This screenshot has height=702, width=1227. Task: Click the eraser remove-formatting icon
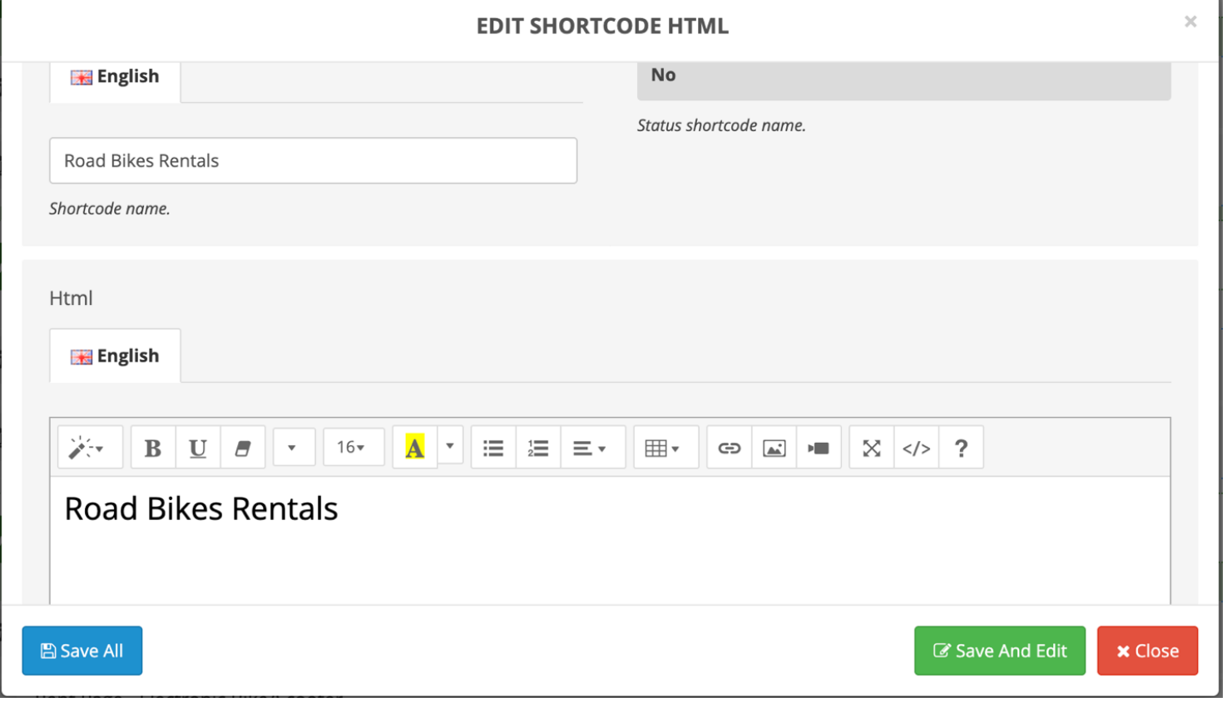(x=243, y=449)
